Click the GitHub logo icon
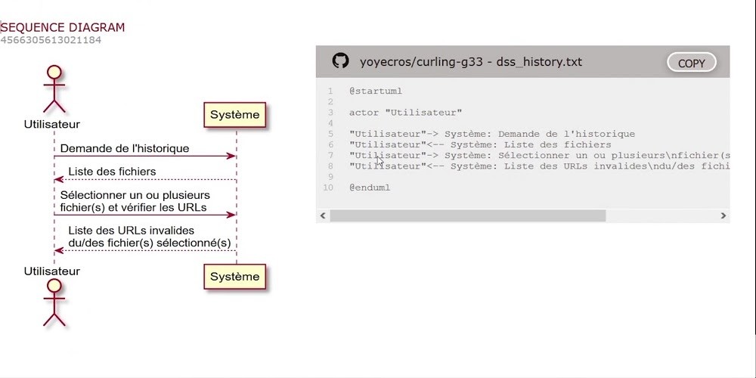 [x=341, y=61]
